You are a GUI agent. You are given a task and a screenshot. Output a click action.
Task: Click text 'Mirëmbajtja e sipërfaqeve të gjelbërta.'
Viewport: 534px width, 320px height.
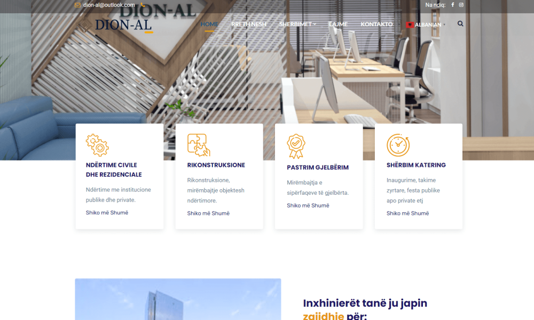[318, 188]
